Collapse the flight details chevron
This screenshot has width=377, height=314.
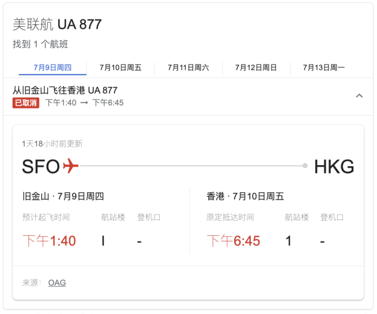point(359,96)
